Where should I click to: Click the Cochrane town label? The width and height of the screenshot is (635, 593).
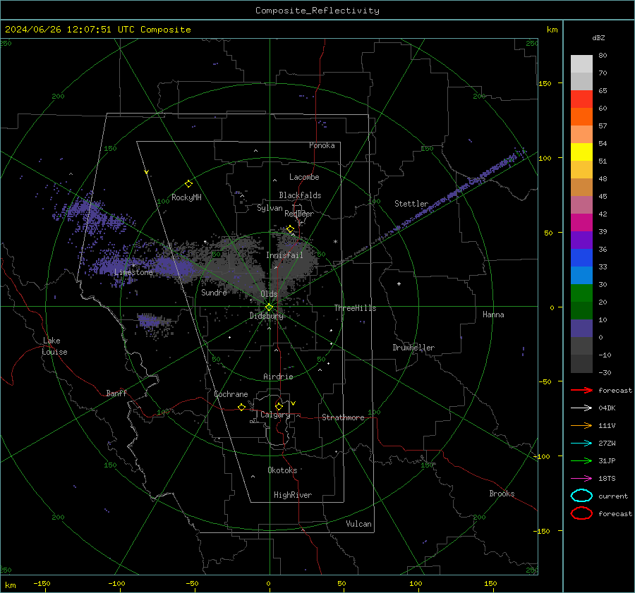click(x=231, y=394)
